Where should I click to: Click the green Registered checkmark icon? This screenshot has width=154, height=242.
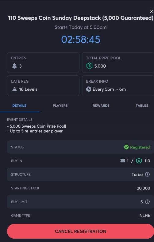(x=126, y=147)
